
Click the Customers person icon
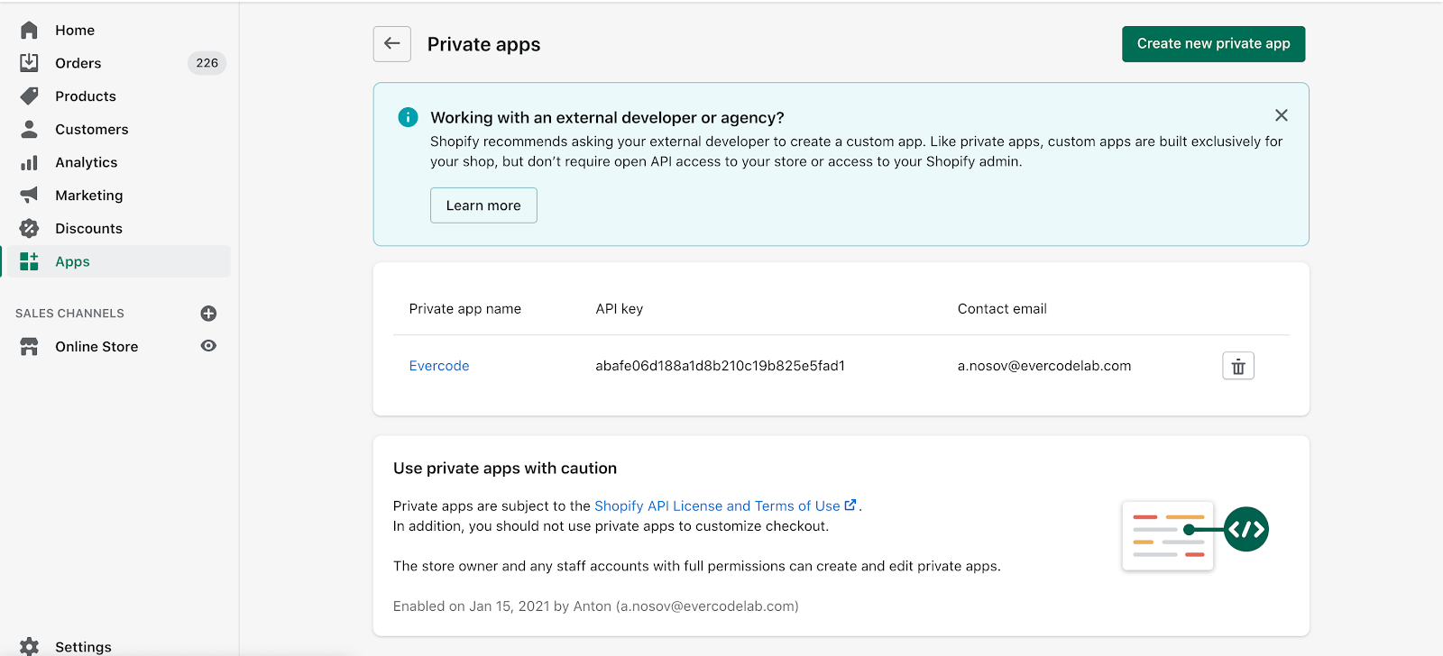point(29,130)
